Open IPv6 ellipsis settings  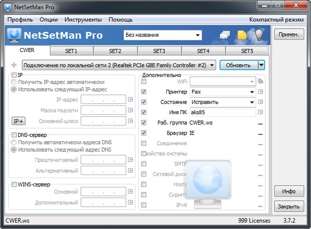tap(260, 207)
